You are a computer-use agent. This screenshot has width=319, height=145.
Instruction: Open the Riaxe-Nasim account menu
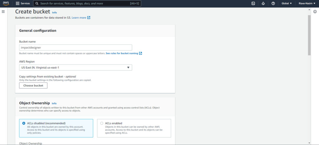tap(307, 3)
